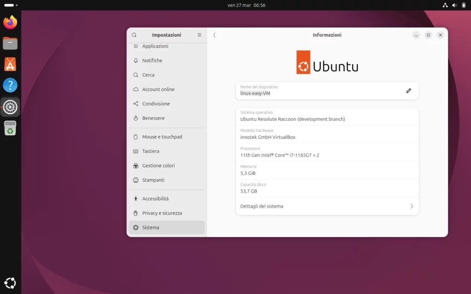Open Condivisione sharing settings
Viewport: 471px width, 294px height.
click(x=157, y=103)
